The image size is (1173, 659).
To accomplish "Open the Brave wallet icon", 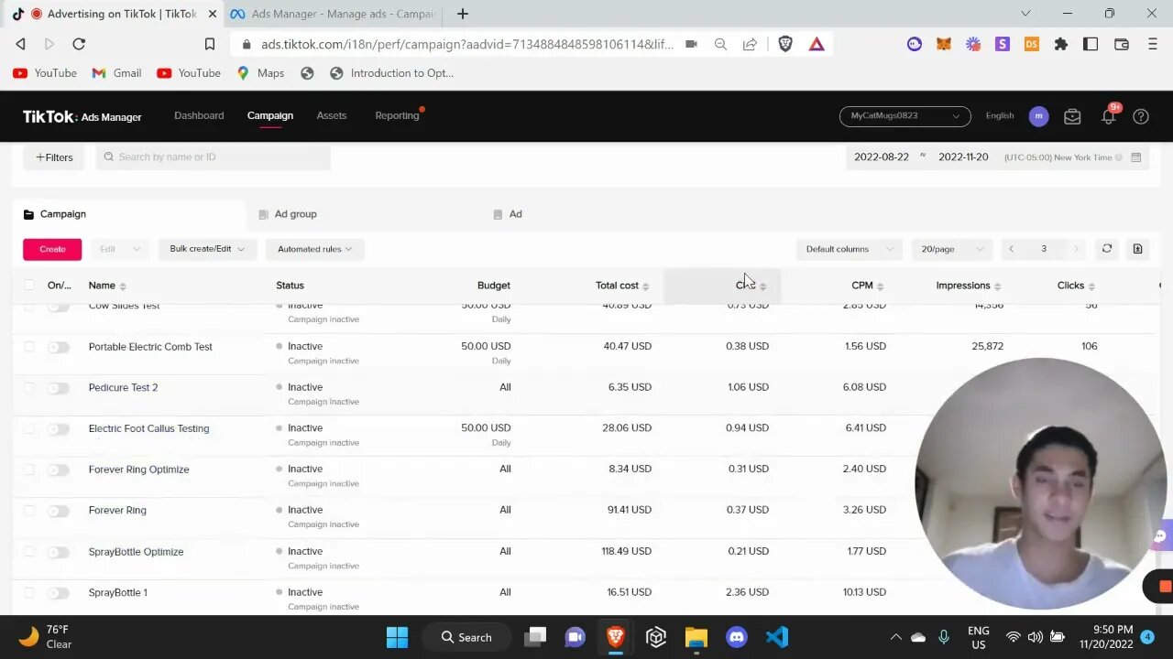I will (1121, 44).
